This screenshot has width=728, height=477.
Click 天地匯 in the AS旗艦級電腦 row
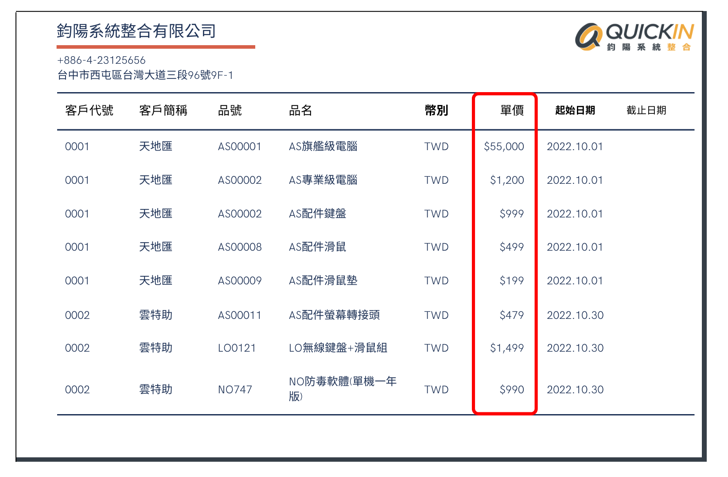tap(156, 146)
